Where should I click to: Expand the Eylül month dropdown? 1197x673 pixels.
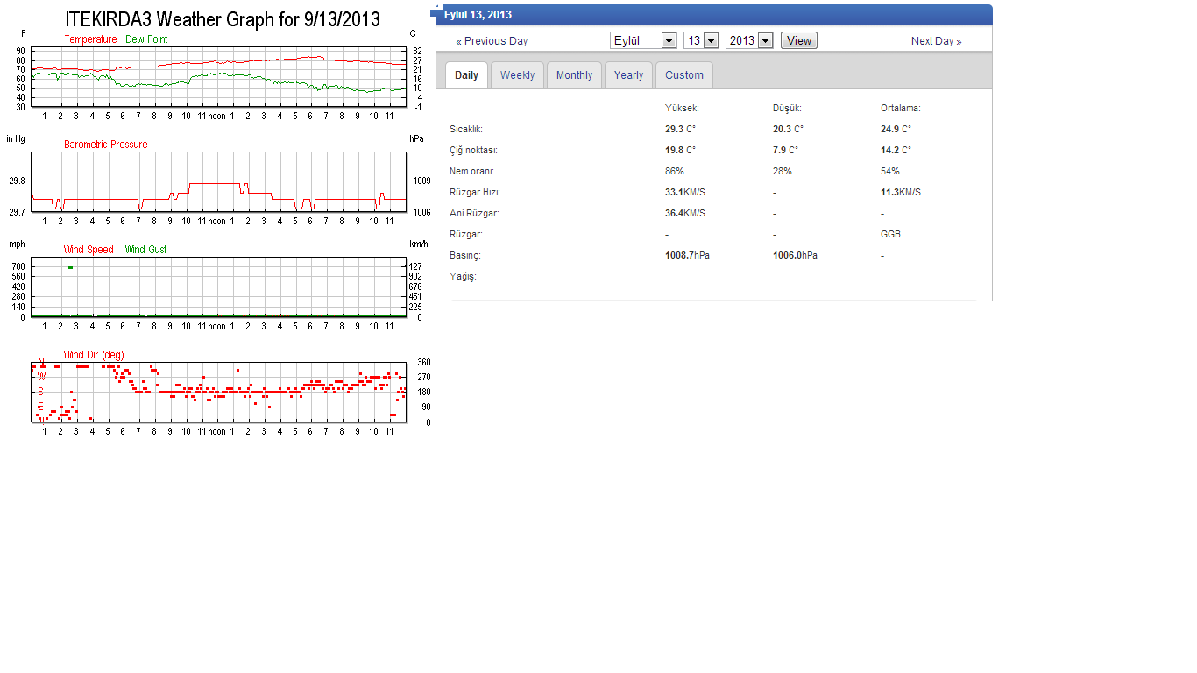tap(643, 40)
